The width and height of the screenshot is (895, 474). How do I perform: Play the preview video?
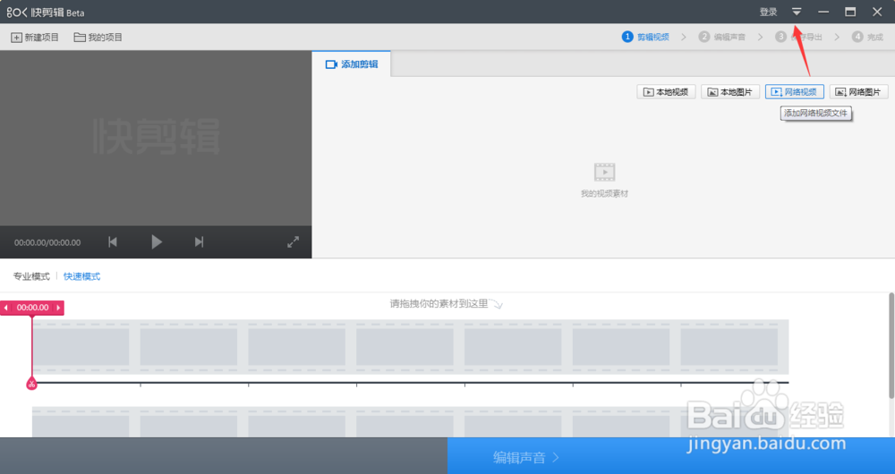[157, 241]
